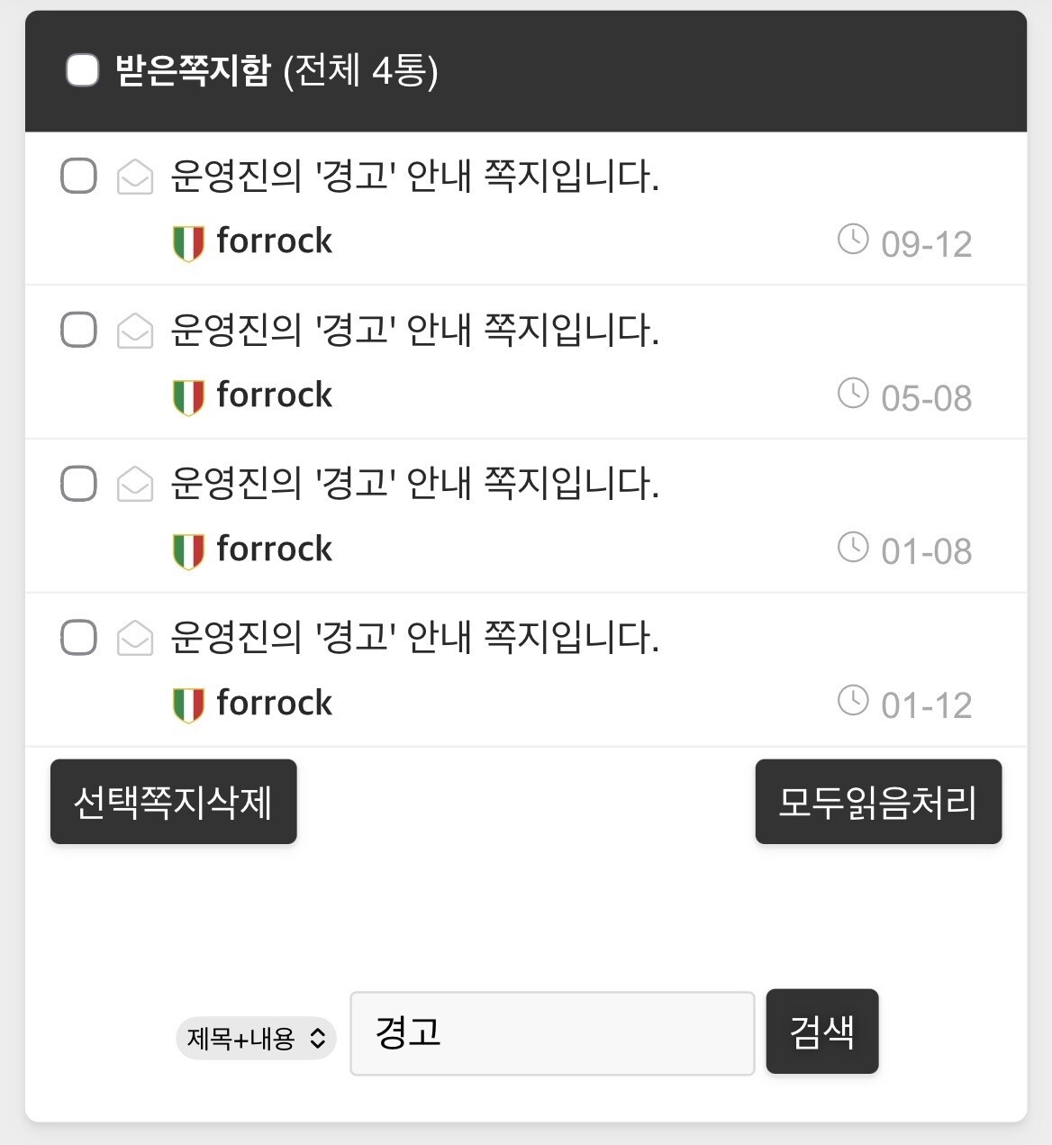1052x1145 pixels.
Task: Open the 경고 안내 message dated 09-12
Action: pos(414,176)
